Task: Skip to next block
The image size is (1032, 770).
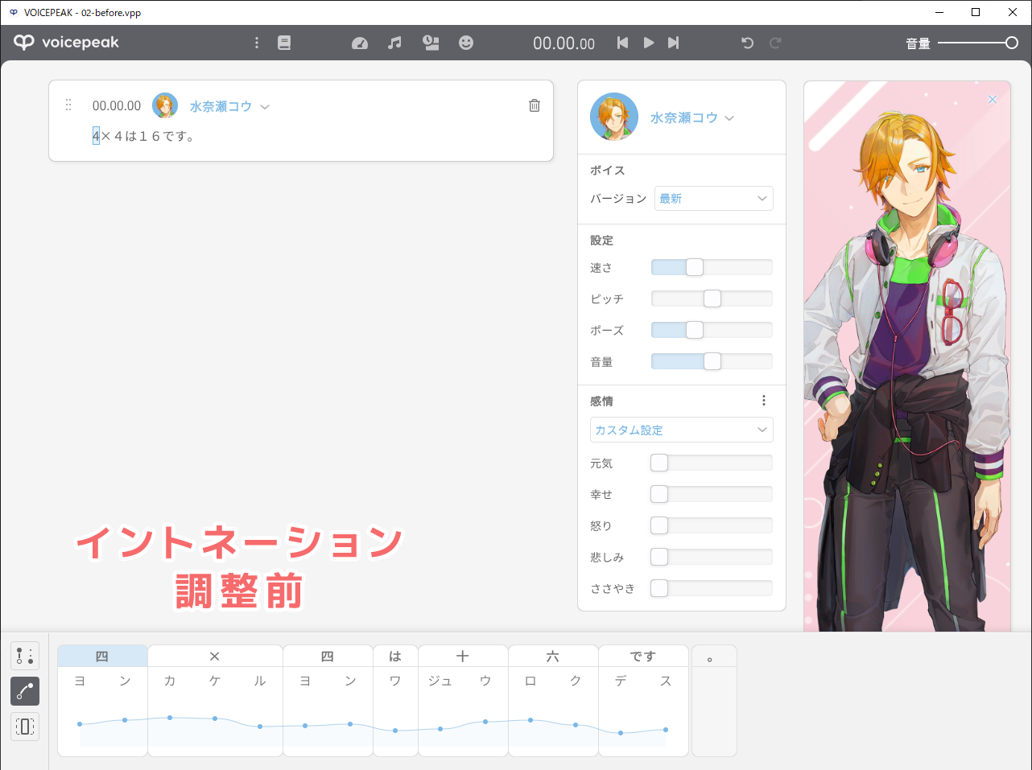Action: click(674, 43)
